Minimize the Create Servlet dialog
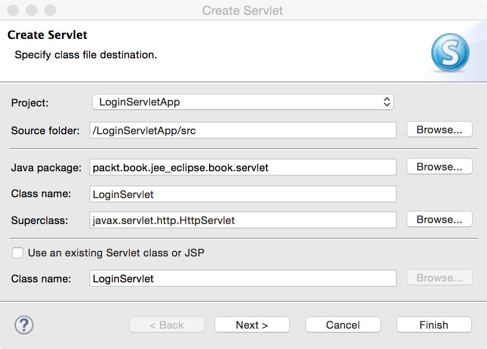 [x=32, y=10]
